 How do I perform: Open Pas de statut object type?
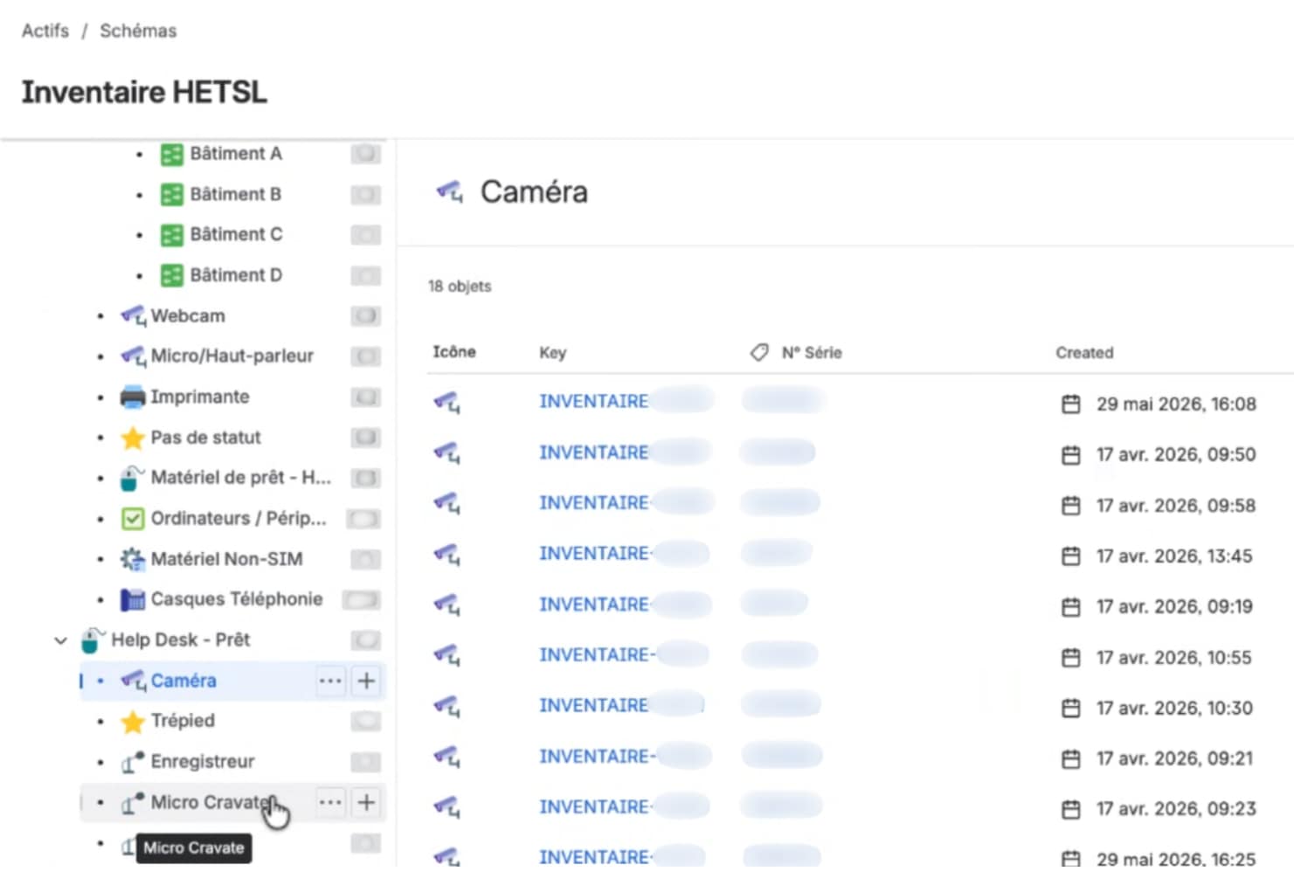tap(206, 437)
